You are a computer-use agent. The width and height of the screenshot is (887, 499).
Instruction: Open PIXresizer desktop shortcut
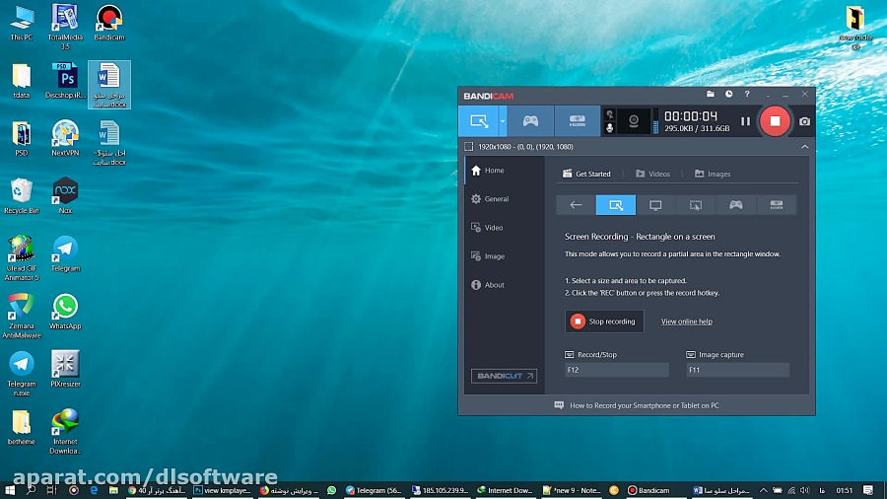pos(65,370)
